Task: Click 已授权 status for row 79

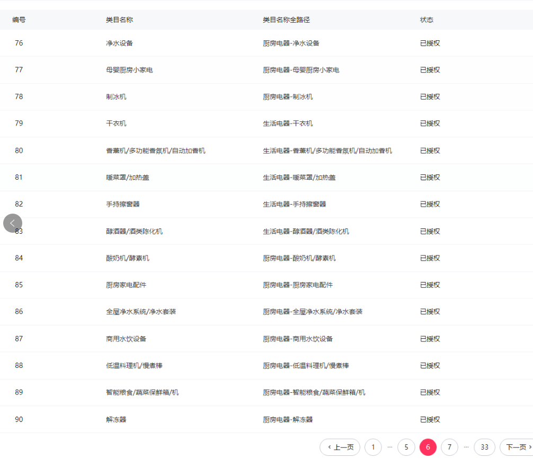Action: click(x=430, y=124)
